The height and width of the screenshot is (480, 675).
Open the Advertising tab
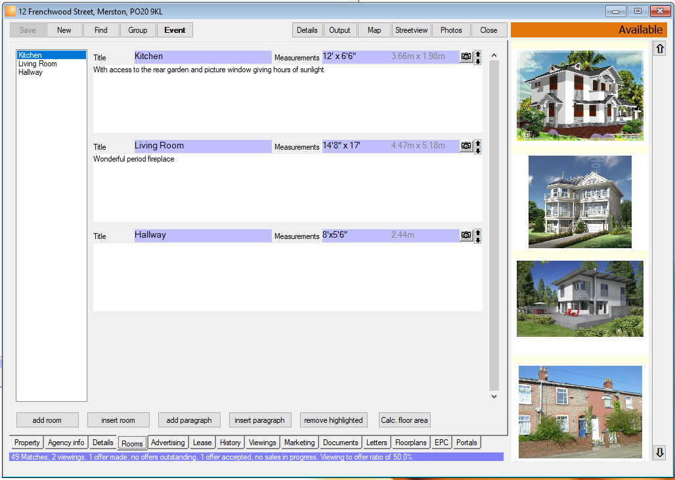click(168, 443)
